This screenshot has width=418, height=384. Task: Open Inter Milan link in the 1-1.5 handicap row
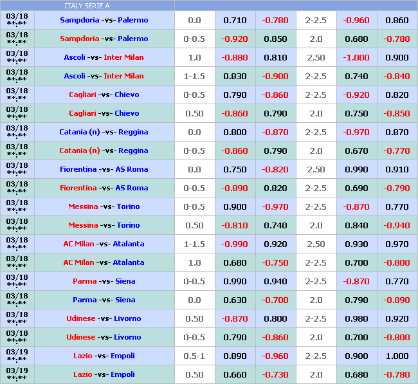point(123,76)
